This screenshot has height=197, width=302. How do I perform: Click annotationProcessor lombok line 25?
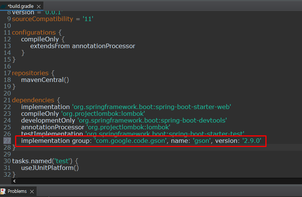[x=96, y=127]
